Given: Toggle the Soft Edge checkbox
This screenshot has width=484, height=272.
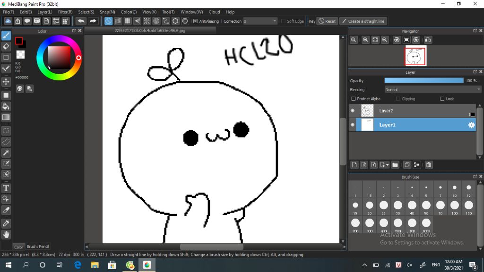Looking at the screenshot, I should pos(284,21).
